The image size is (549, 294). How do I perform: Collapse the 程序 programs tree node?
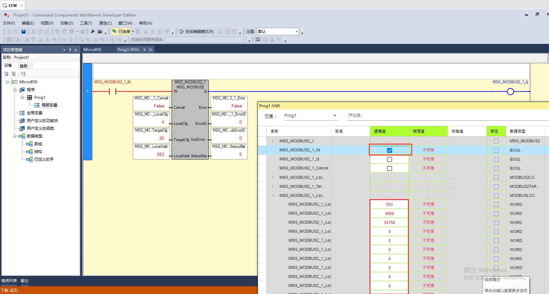point(15,90)
